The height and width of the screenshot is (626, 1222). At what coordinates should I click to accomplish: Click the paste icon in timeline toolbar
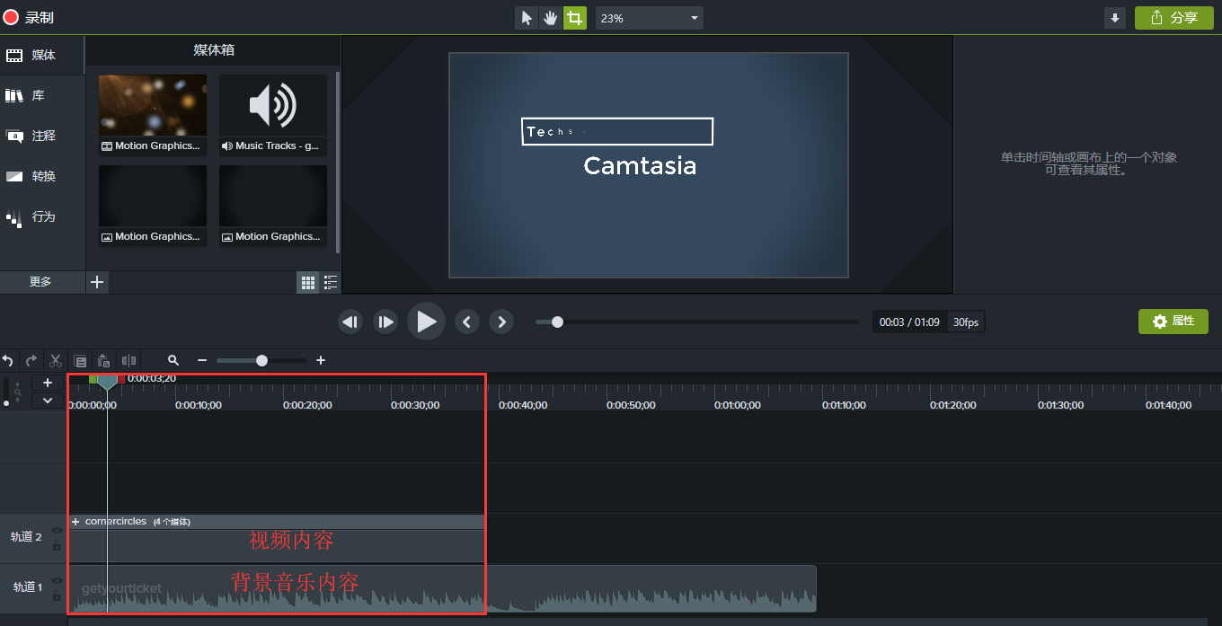pyautogui.click(x=104, y=361)
